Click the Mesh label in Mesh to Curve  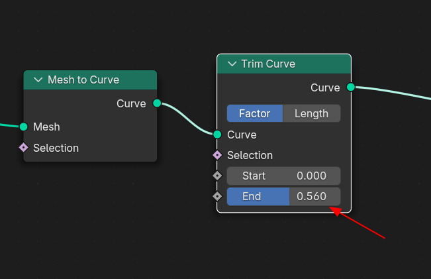point(46,127)
